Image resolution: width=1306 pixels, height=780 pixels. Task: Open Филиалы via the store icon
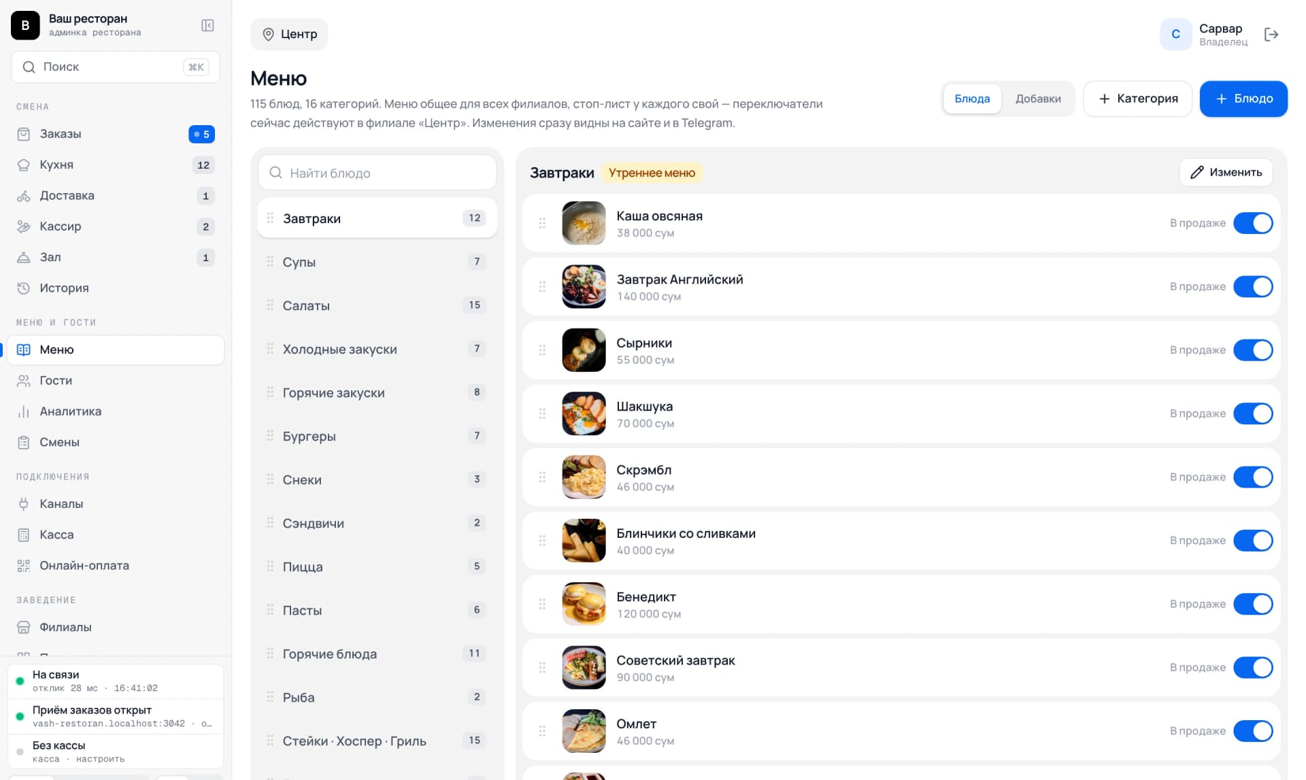[24, 627]
